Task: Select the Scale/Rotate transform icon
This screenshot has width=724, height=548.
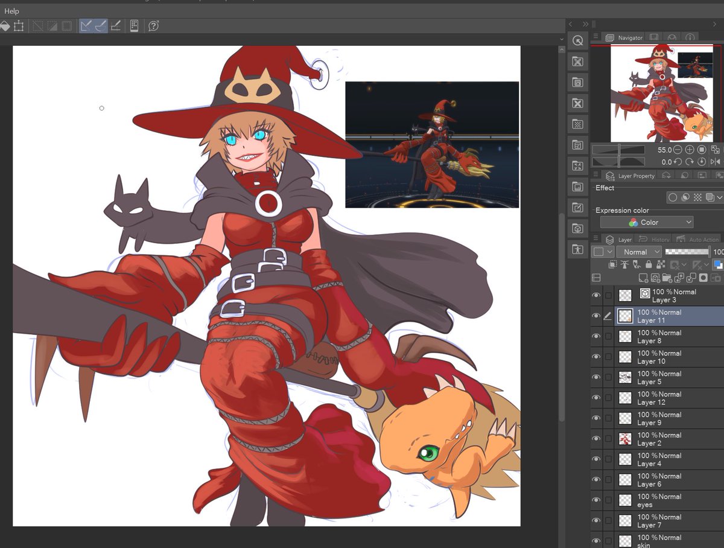Action: (x=19, y=26)
